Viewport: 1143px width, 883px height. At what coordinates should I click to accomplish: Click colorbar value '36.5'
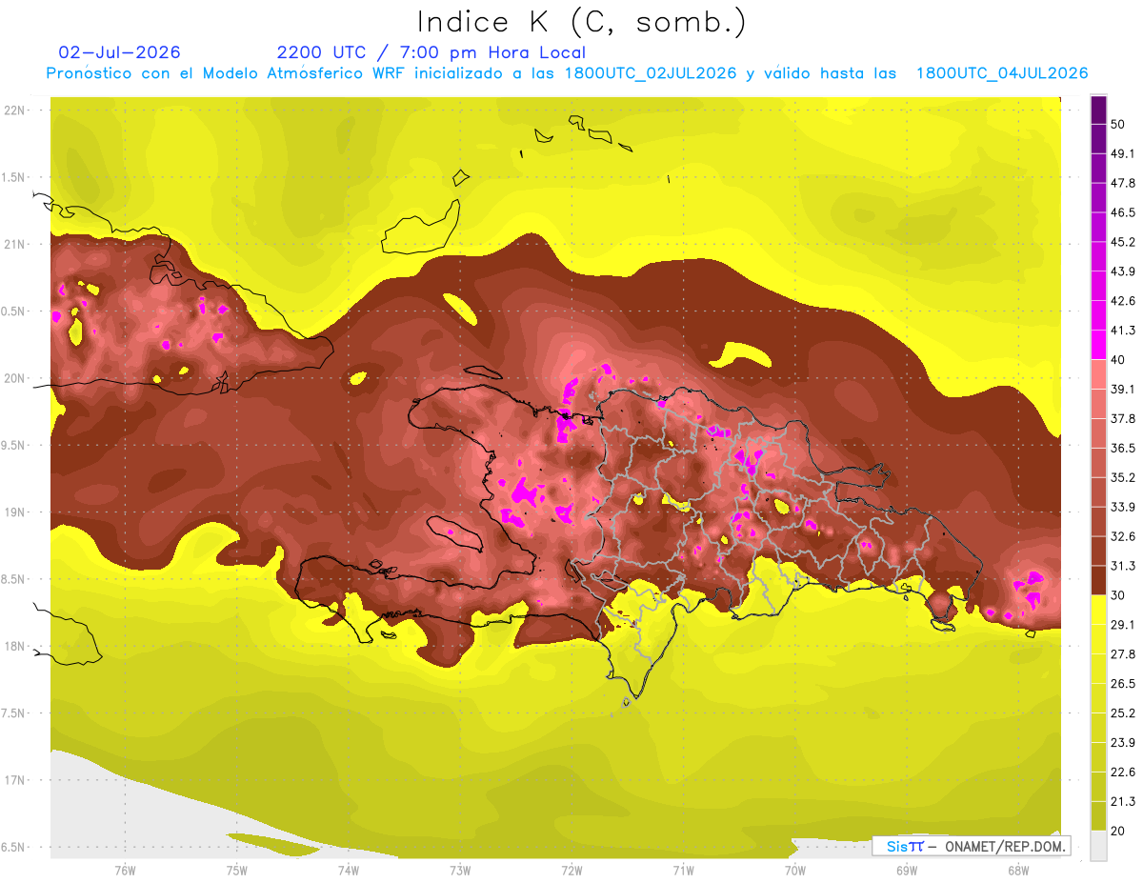coord(1122,448)
